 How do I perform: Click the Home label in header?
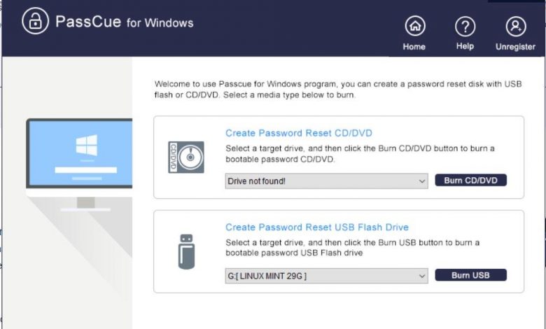point(414,47)
